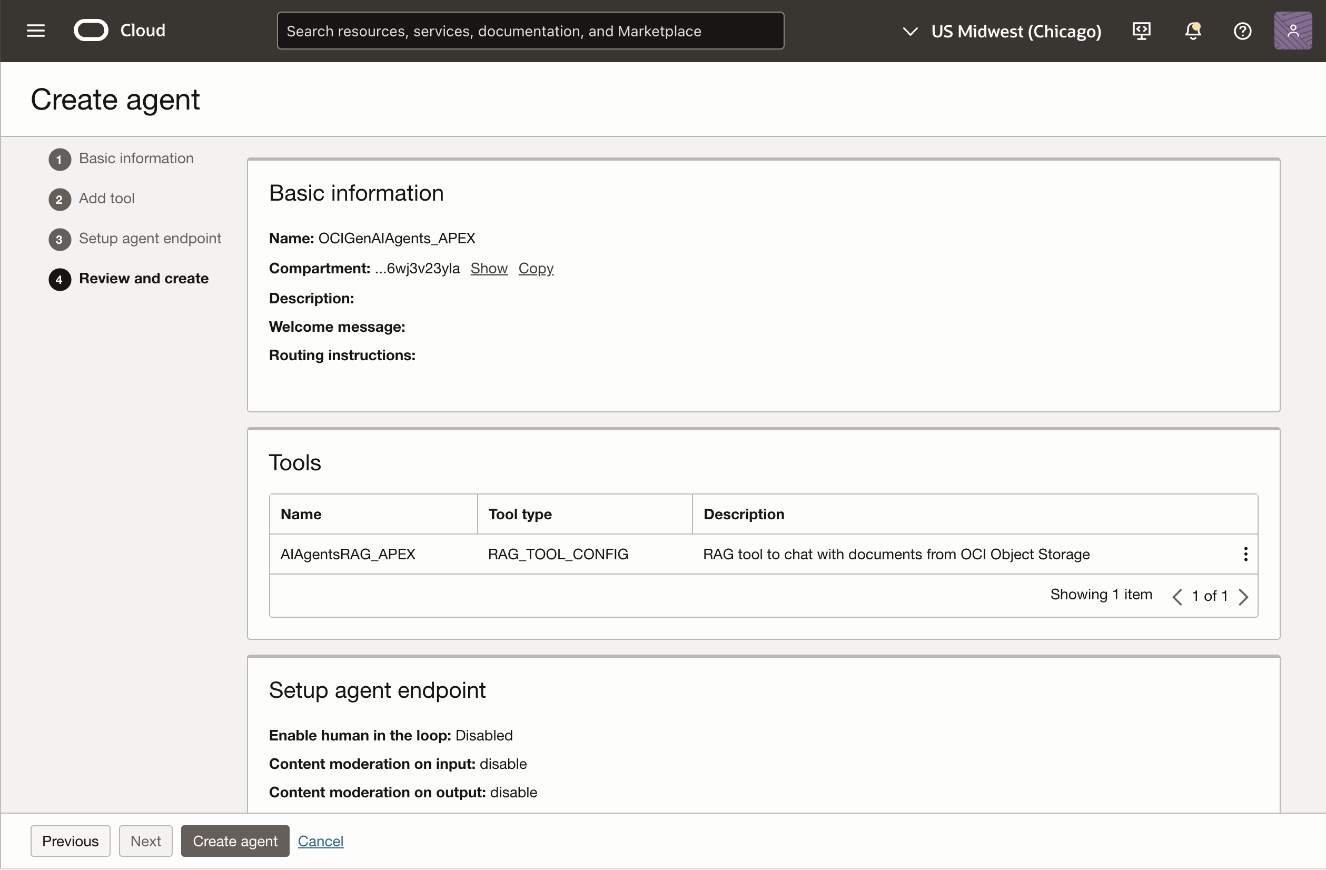Open the Cloud Shell developer tools icon
Image resolution: width=1326 pixels, height=870 pixels.
pyautogui.click(x=1141, y=31)
